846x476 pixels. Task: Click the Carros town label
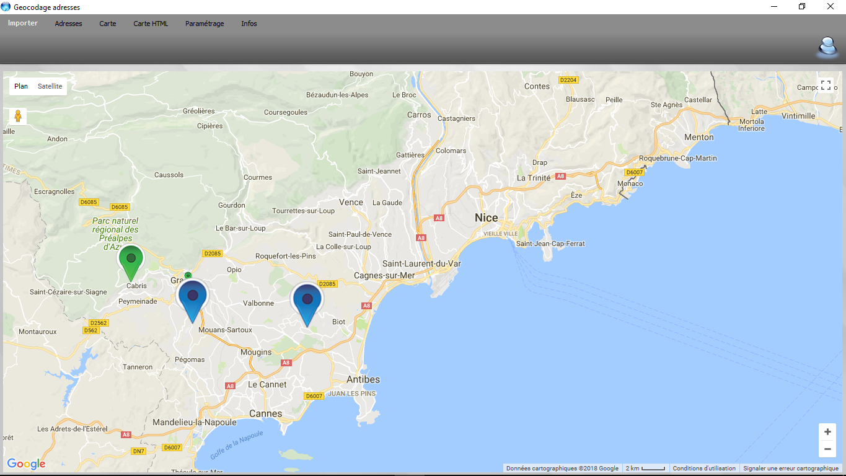(419, 115)
